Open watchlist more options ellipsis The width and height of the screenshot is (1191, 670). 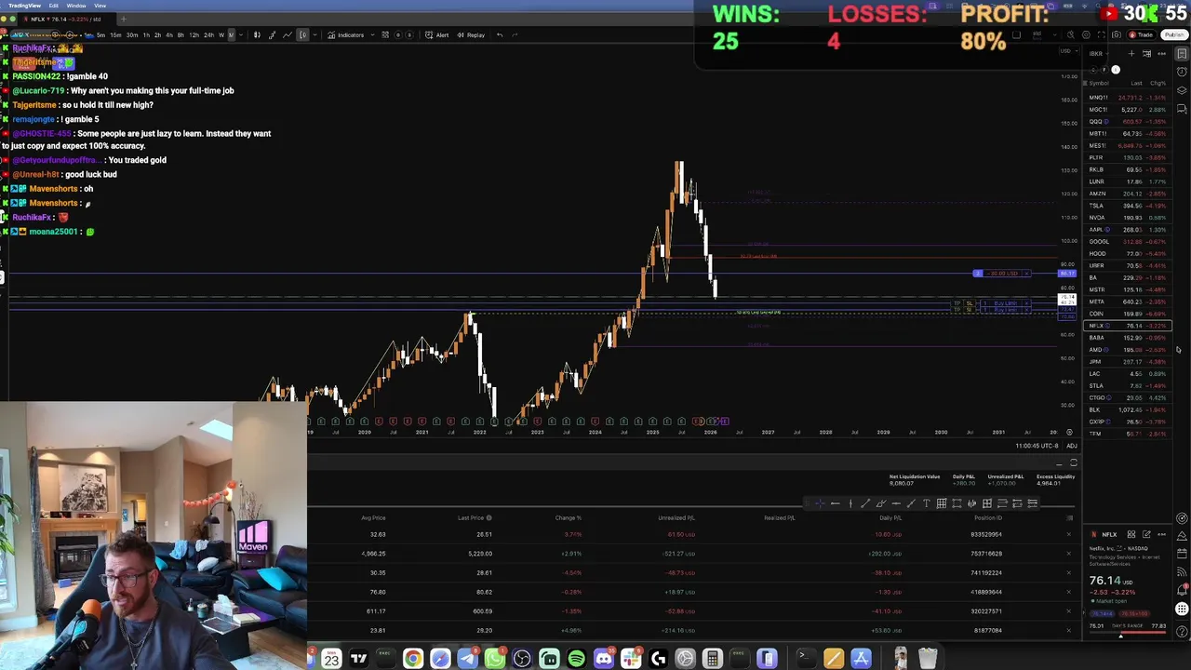tap(1161, 53)
